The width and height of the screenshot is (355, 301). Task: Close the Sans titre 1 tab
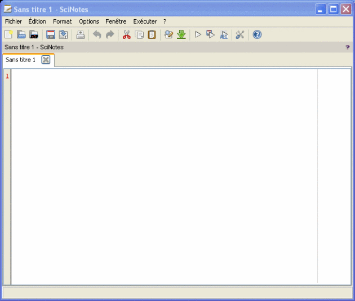[46, 60]
